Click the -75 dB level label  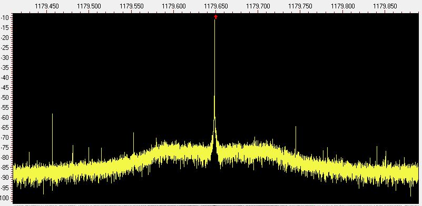5,147
